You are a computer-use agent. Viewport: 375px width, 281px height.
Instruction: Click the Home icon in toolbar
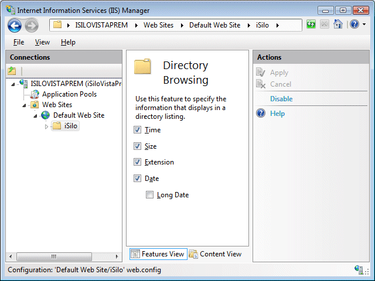[338, 25]
